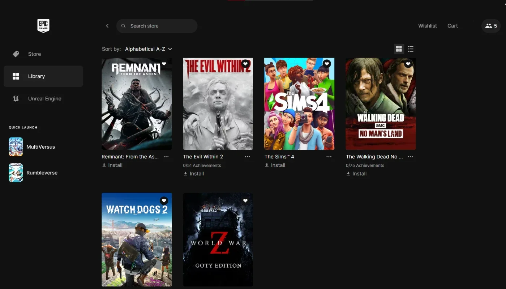This screenshot has height=289, width=506.
Task: Open The Sims 4 cover art
Action: tap(299, 104)
